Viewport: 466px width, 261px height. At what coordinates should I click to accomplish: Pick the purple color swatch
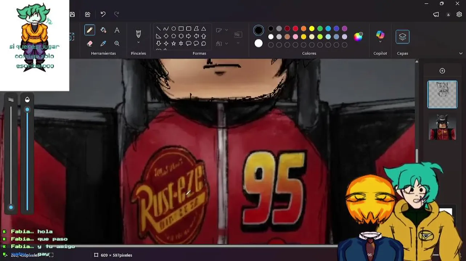pyautogui.click(x=344, y=29)
